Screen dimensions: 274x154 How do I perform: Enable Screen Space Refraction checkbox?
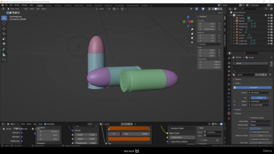pyautogui.click(x=250, y=132)
